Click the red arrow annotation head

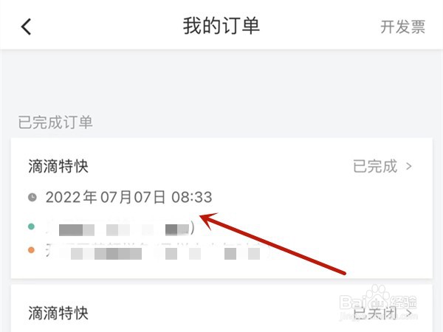pyautogui.click(x=209, y=221)
